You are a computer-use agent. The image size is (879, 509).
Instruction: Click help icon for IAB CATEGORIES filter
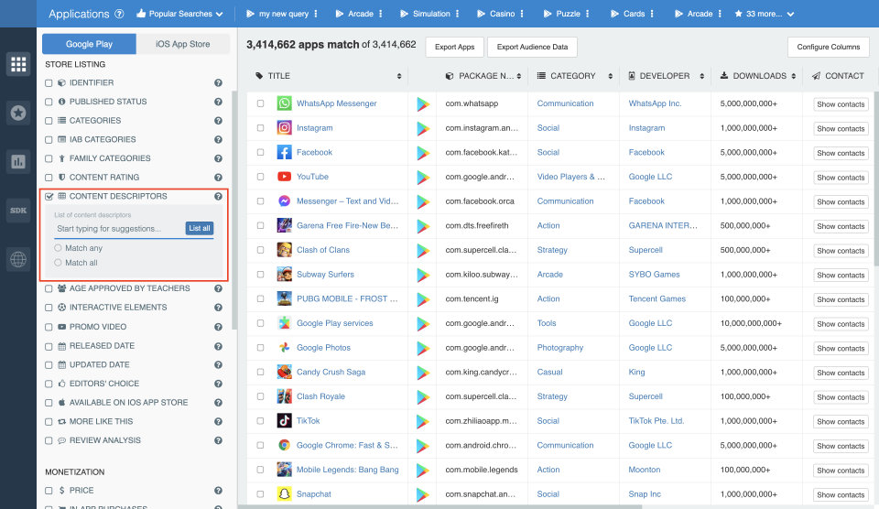(218, 139)
